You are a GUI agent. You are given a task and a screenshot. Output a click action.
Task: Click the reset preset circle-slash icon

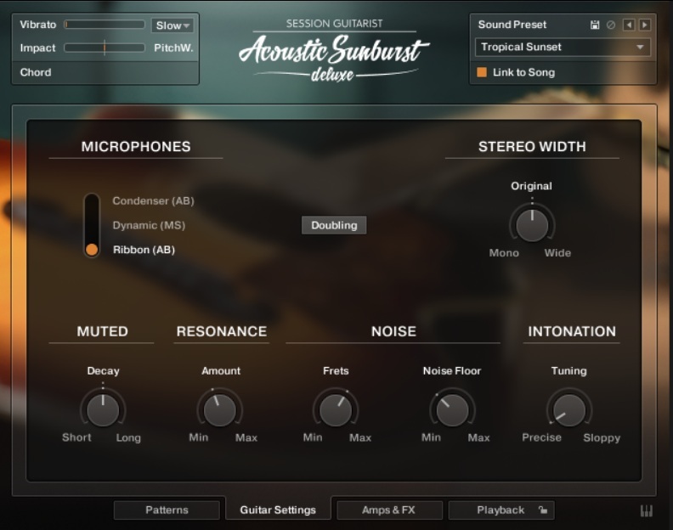(610, 25)
